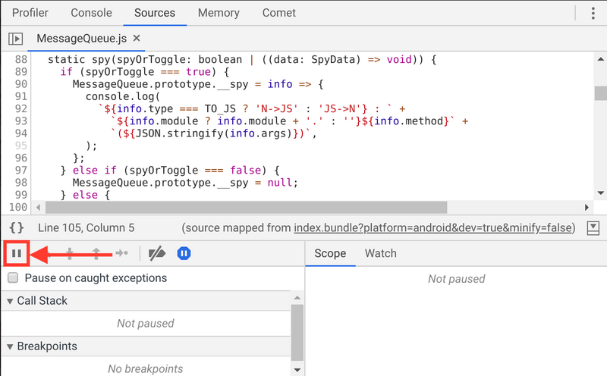Click the pause script execution button
Screen dimensions: 607x376
[16, 253]
